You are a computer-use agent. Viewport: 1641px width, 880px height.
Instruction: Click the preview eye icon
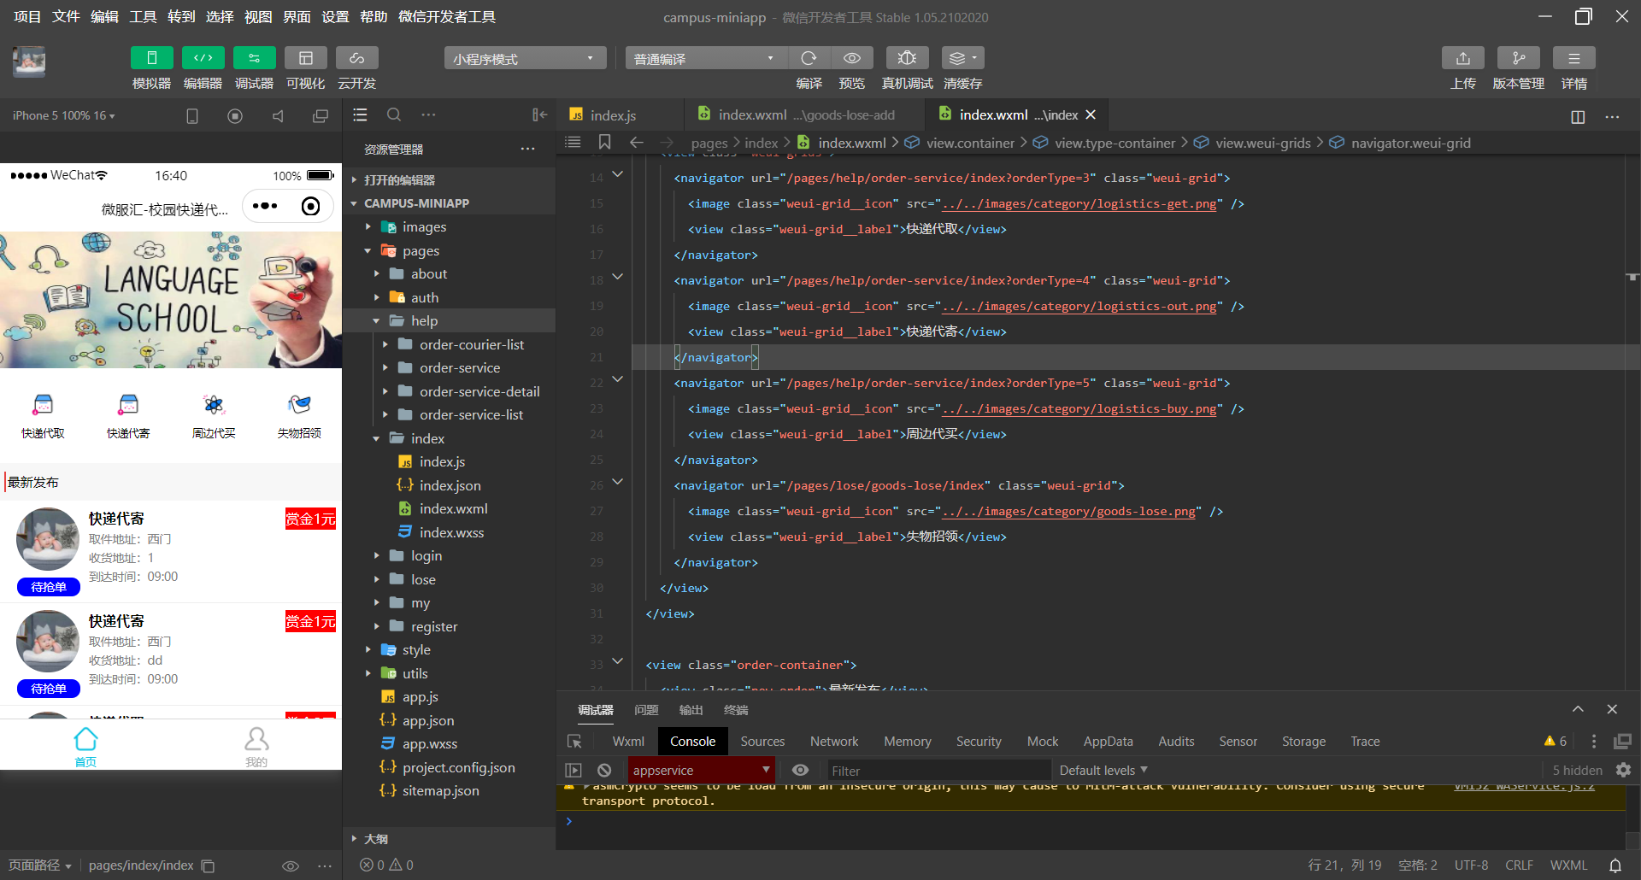[x=852, y=58]
